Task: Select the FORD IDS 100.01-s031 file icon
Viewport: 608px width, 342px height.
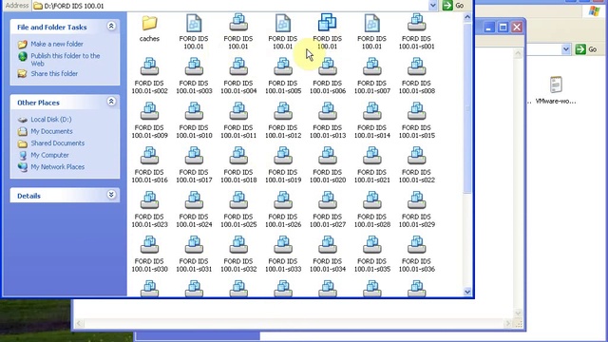Action: point(194,245)
